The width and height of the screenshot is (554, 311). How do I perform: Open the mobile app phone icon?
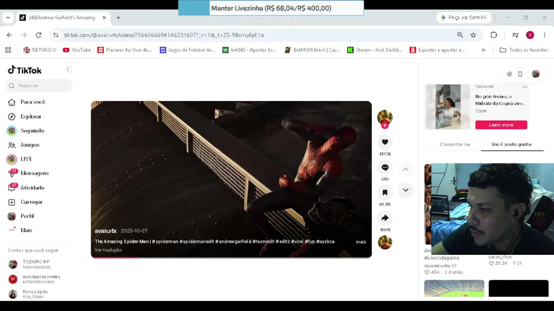[x=520, y=74]
